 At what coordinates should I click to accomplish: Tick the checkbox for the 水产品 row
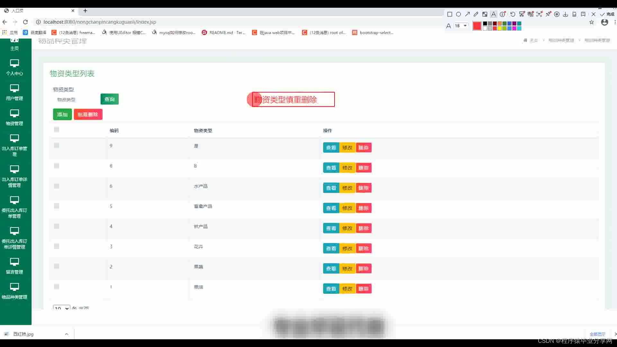point(57,186)
